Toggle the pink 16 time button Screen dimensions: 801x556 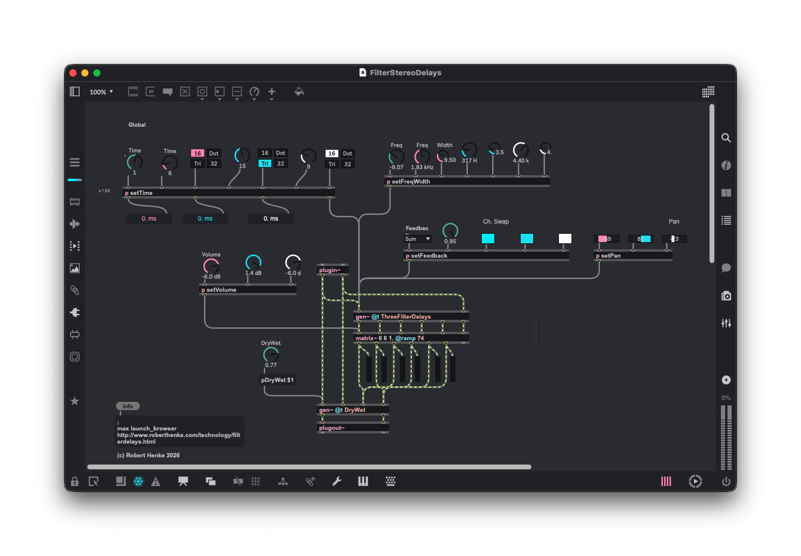[x=197, y=154]
